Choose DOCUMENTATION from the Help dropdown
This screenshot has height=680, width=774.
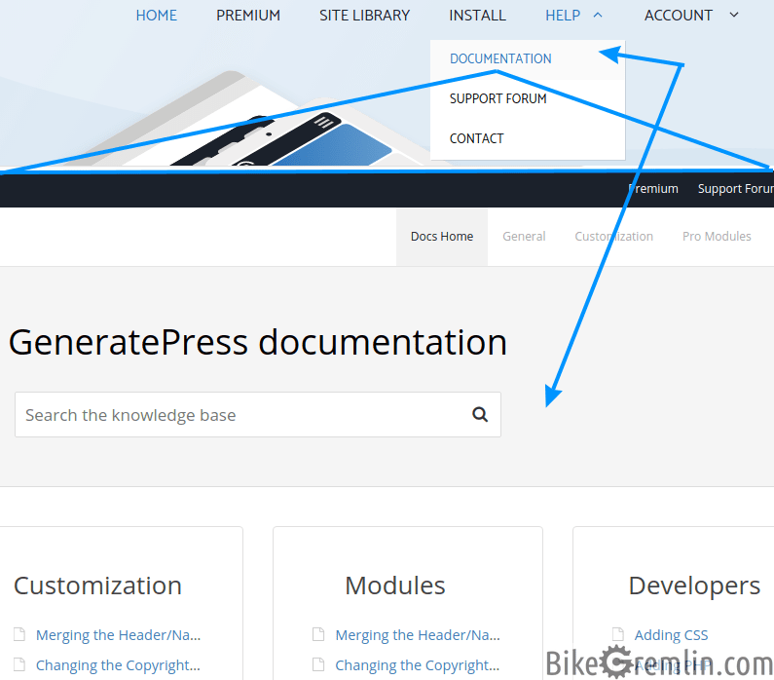coord(500,58)
